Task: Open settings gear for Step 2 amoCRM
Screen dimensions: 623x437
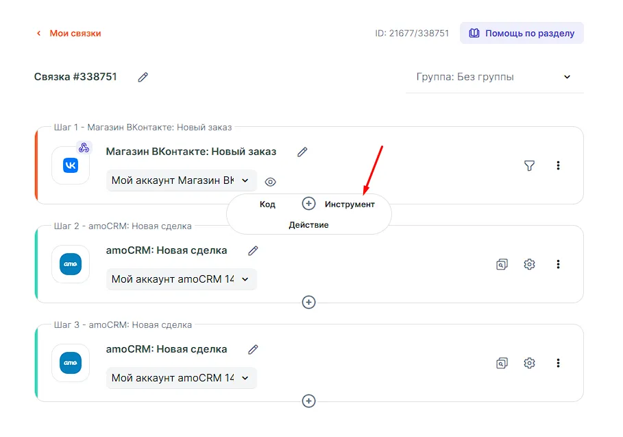Action: pos(529,264)
